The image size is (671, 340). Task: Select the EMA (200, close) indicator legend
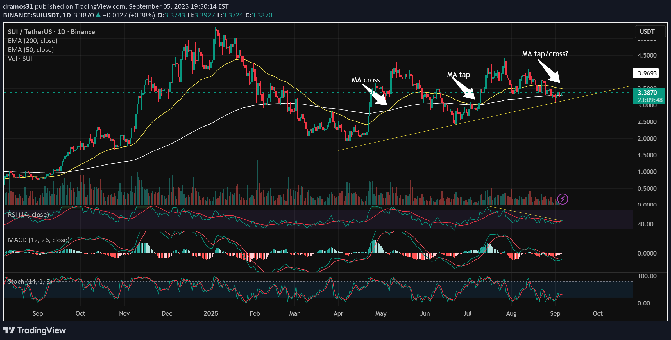tap(33, 41)
